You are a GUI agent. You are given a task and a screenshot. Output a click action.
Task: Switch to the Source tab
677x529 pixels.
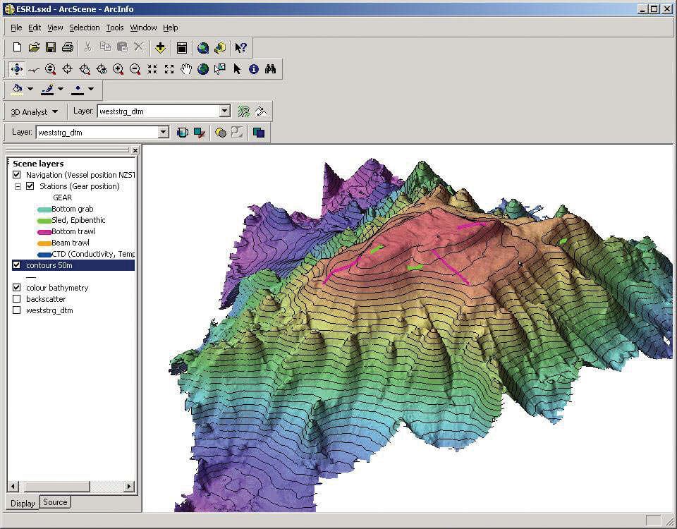55,502
